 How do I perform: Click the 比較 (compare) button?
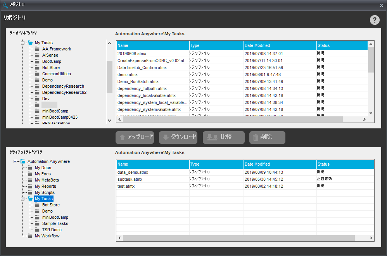(224, 138)
